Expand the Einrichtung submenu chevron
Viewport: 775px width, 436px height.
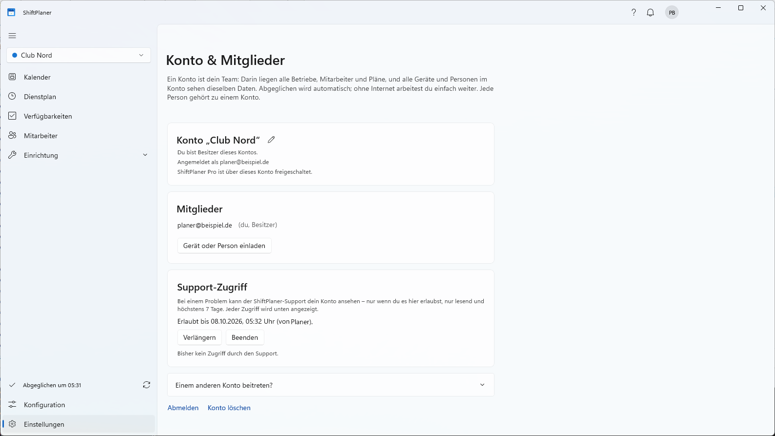pyautogui.click(x=145, y=155)
